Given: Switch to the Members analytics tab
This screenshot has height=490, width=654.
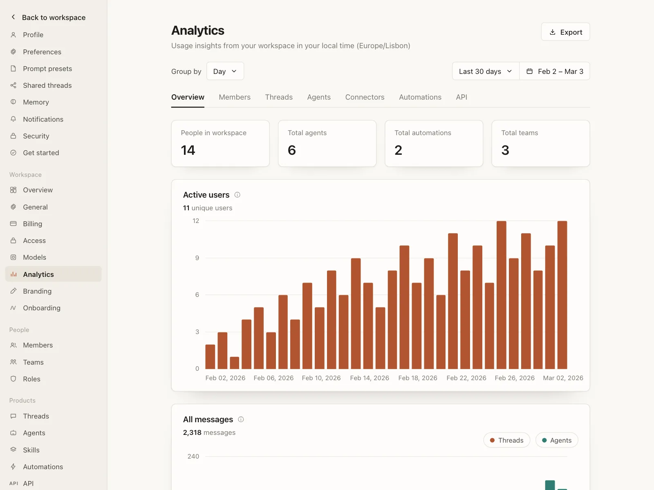Looking at the screenshot, I should point(235,97).
